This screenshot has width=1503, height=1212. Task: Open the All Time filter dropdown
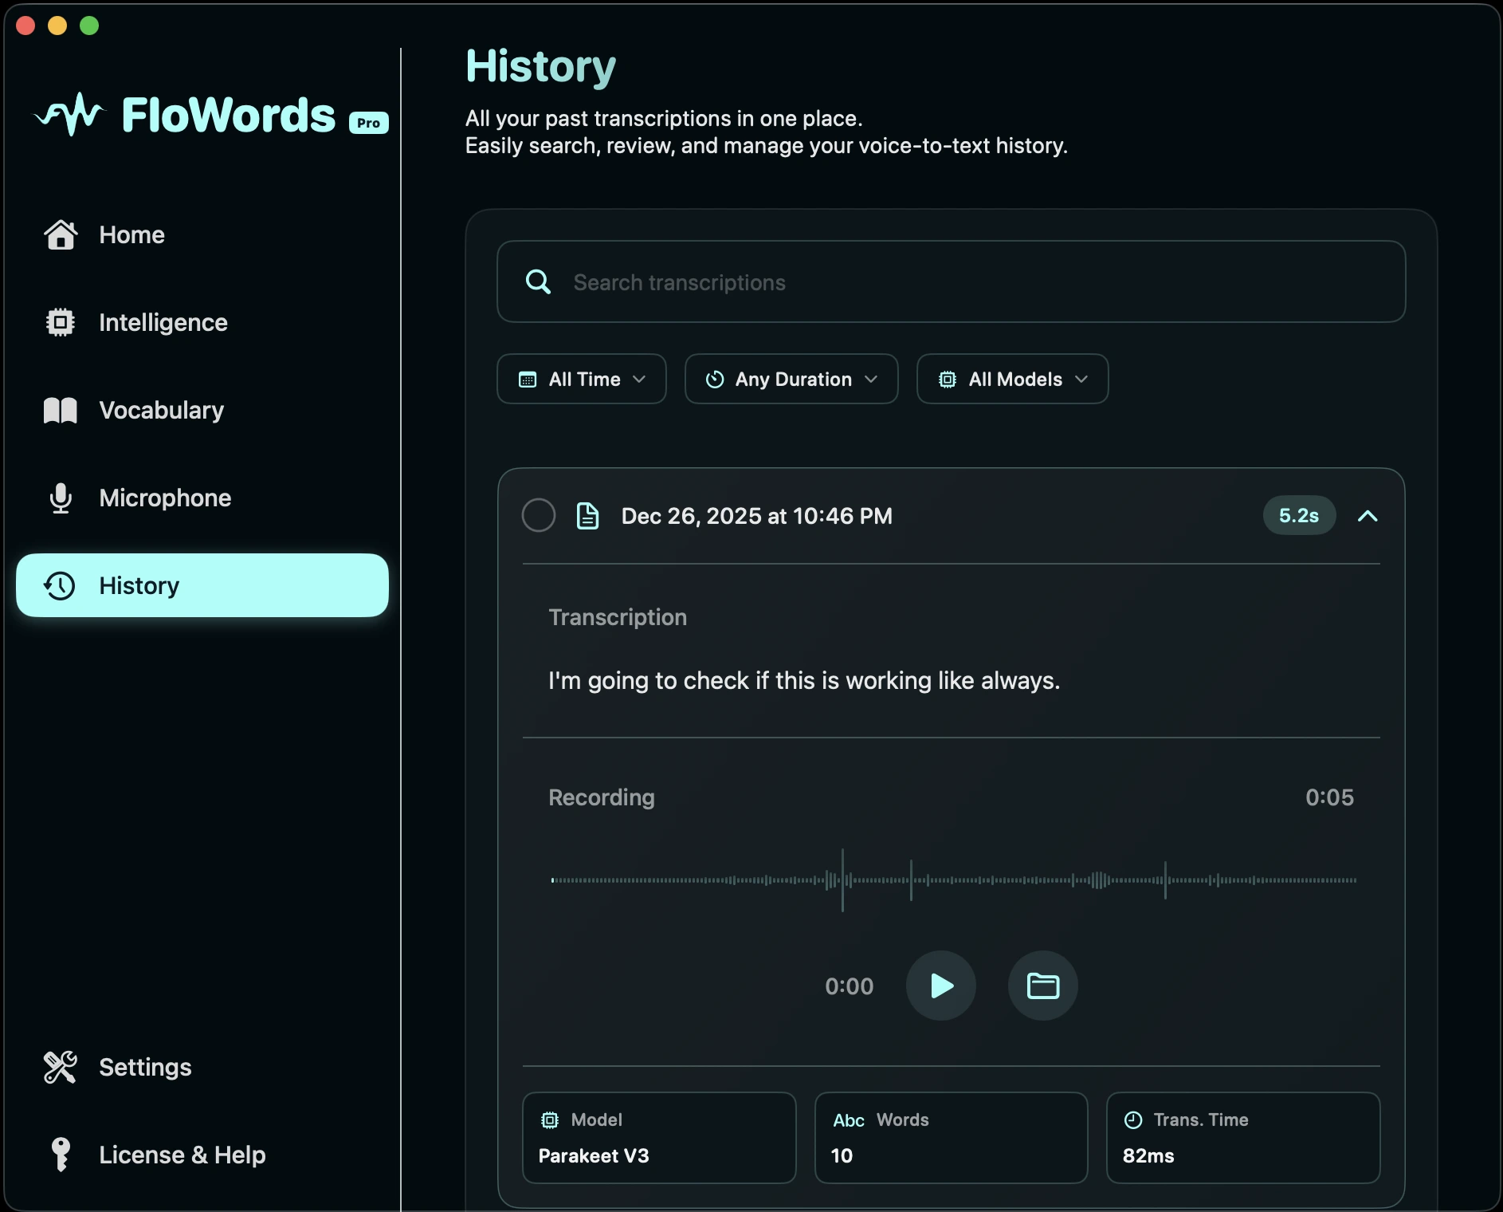tap(581, 379)
